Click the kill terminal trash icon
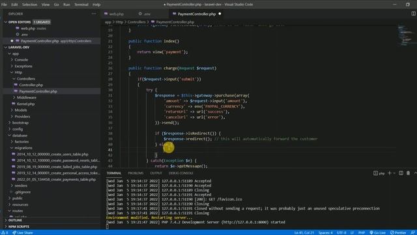Screen dimensions: 417x235 click(x=409, y=173)
